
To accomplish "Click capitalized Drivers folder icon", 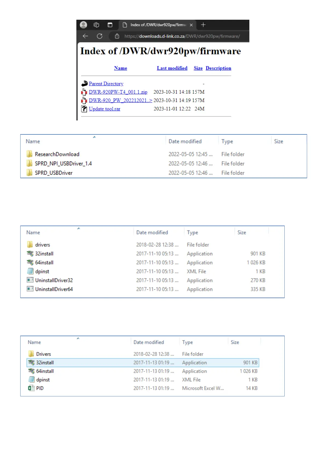I will point(31,354).
